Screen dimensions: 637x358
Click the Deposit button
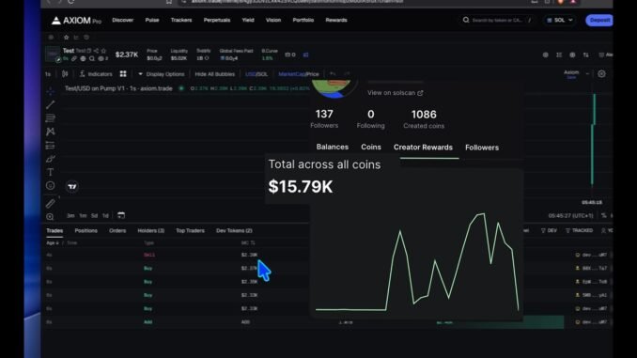pyautogui.click(x=599, y=20)
